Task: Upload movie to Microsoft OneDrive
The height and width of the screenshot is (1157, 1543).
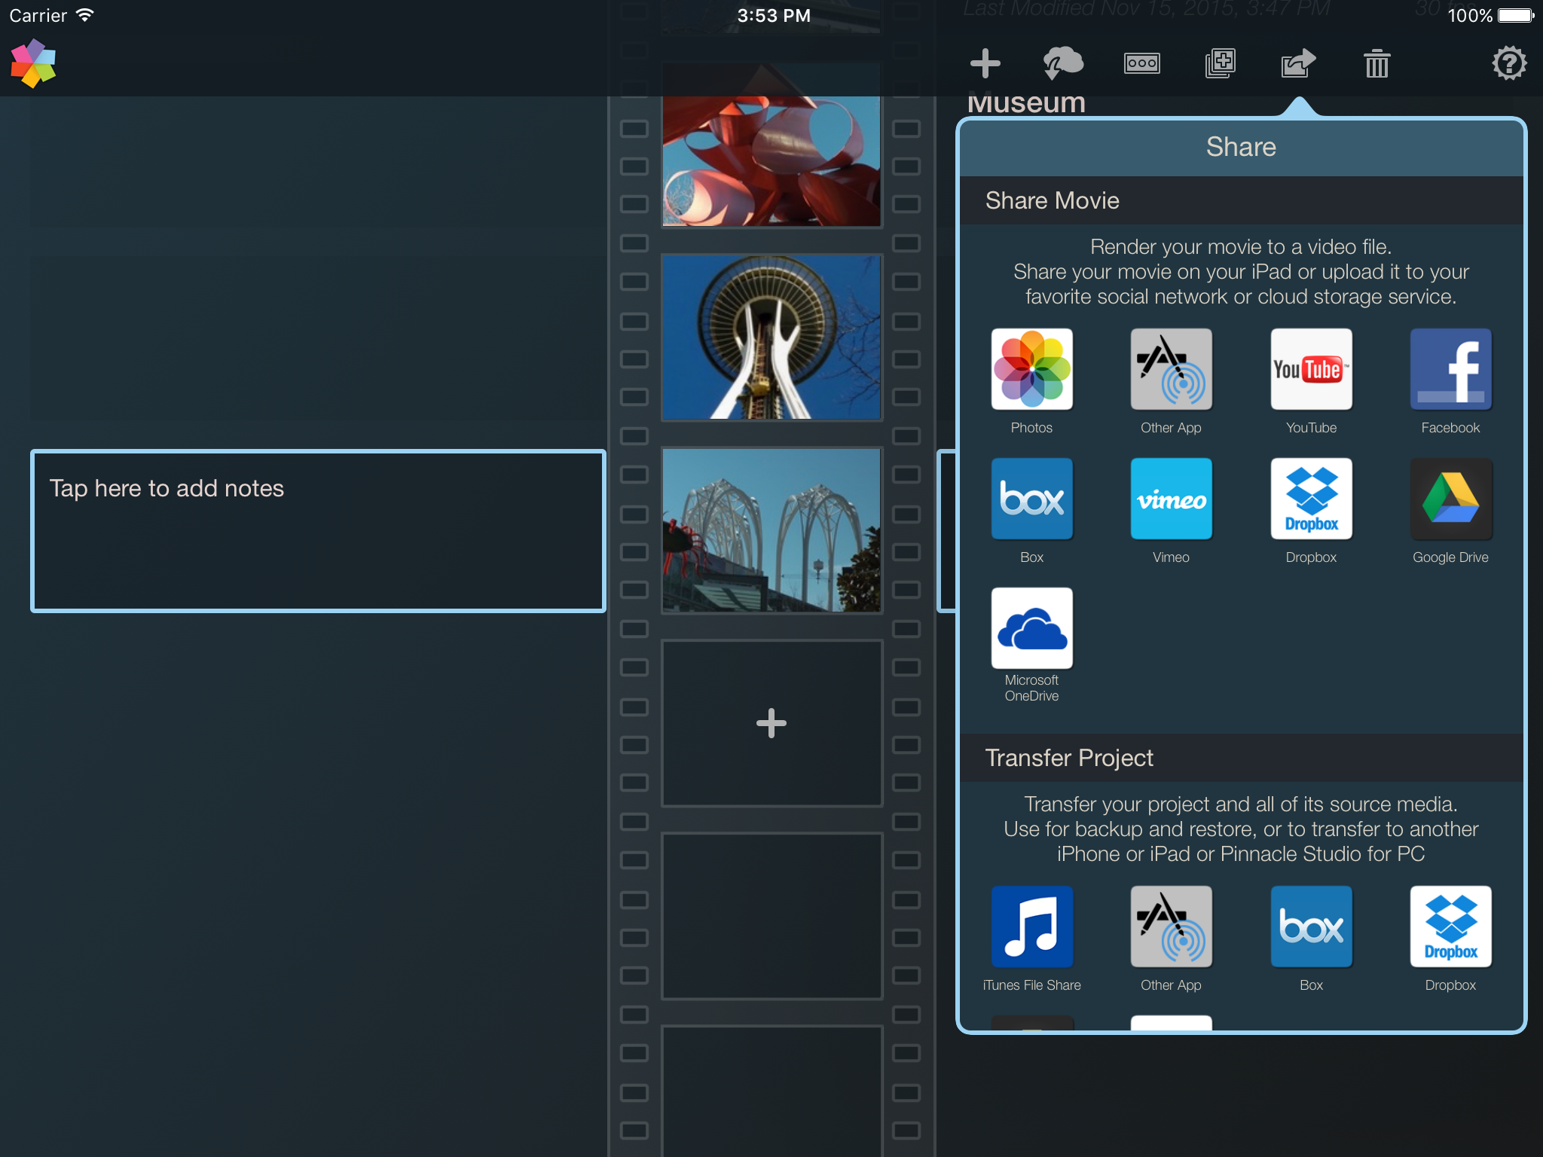Action: [1031, 628]
